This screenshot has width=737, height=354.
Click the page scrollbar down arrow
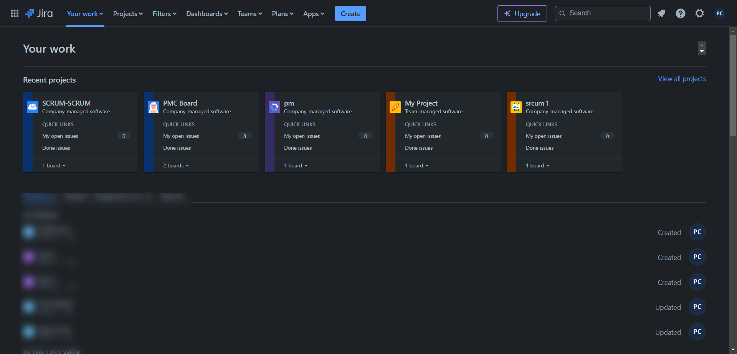tap(733, 350)
